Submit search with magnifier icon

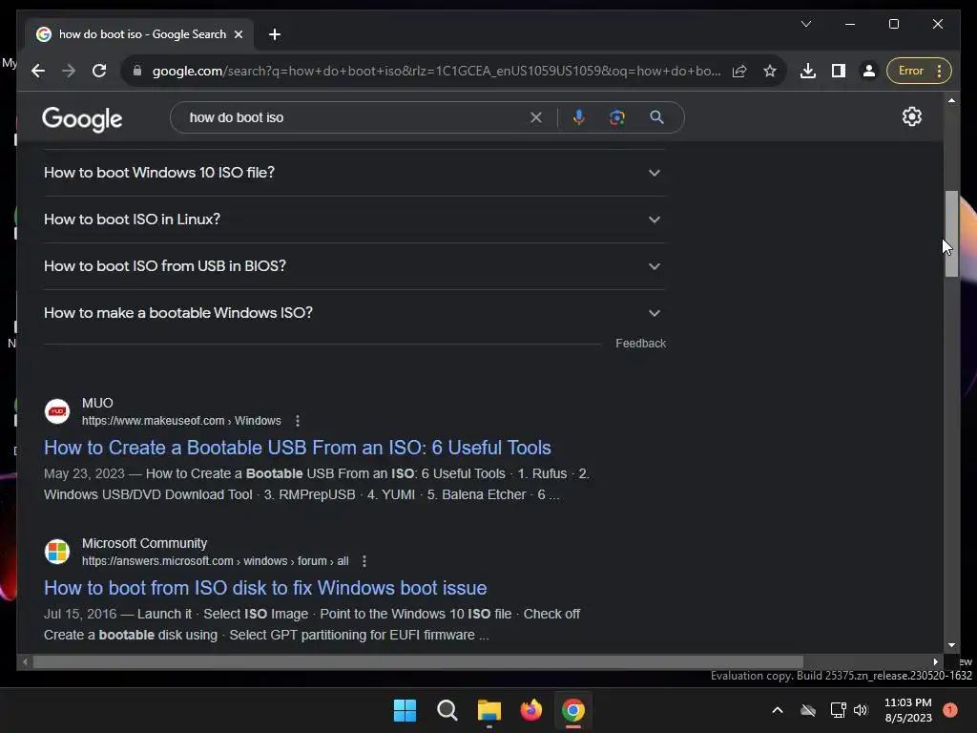[656, 117]
